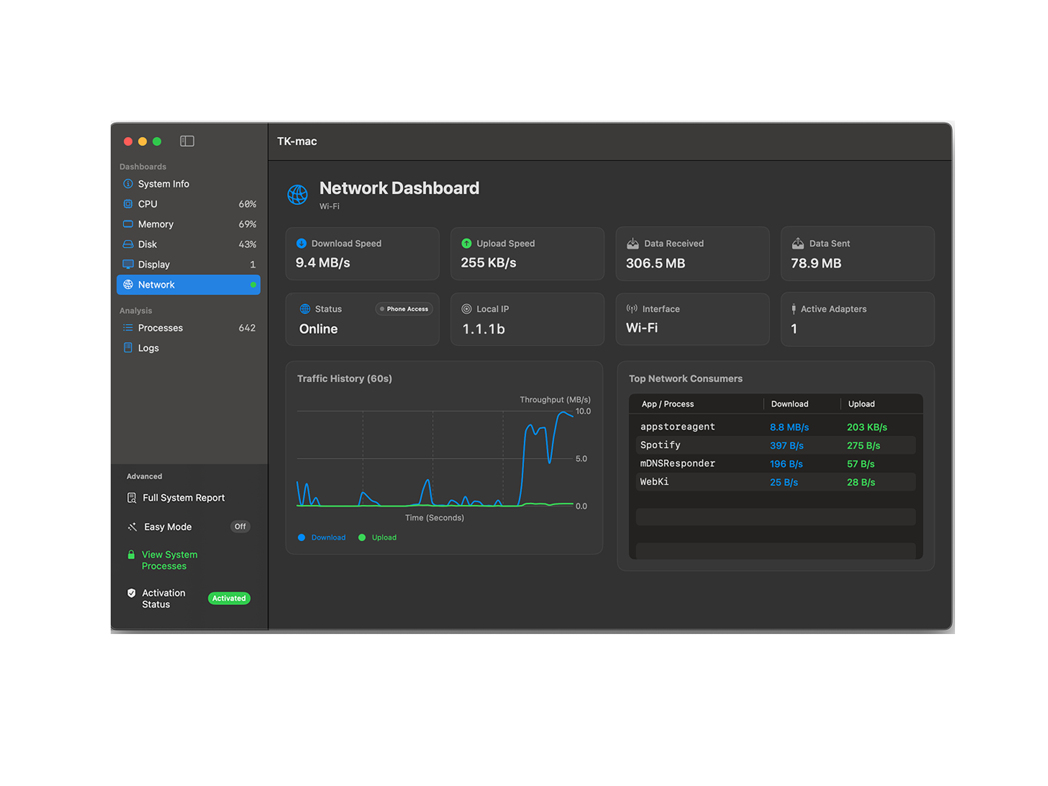The image size is (1048, 786).
Task: Click the Top Network Consumers heading
Action: point(686,379)
